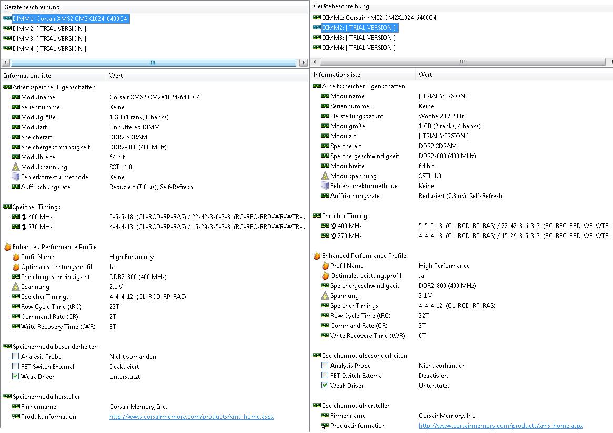The width and height of the screenshot is (613, 433).
Task: Click Speichermodulbesonderheiten group icon, left panel
Action: pyautogui.click(x=7, y=347)
